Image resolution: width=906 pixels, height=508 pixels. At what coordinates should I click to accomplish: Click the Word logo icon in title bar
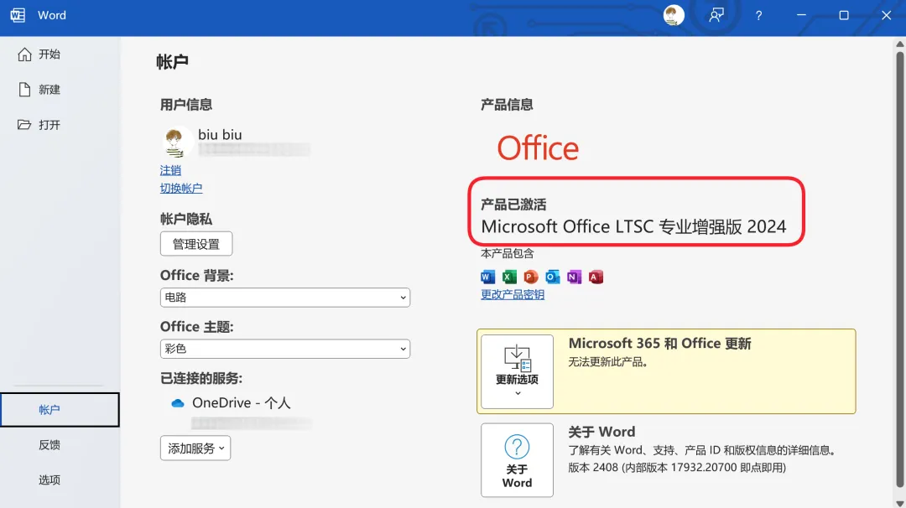(x=18, y=15)
